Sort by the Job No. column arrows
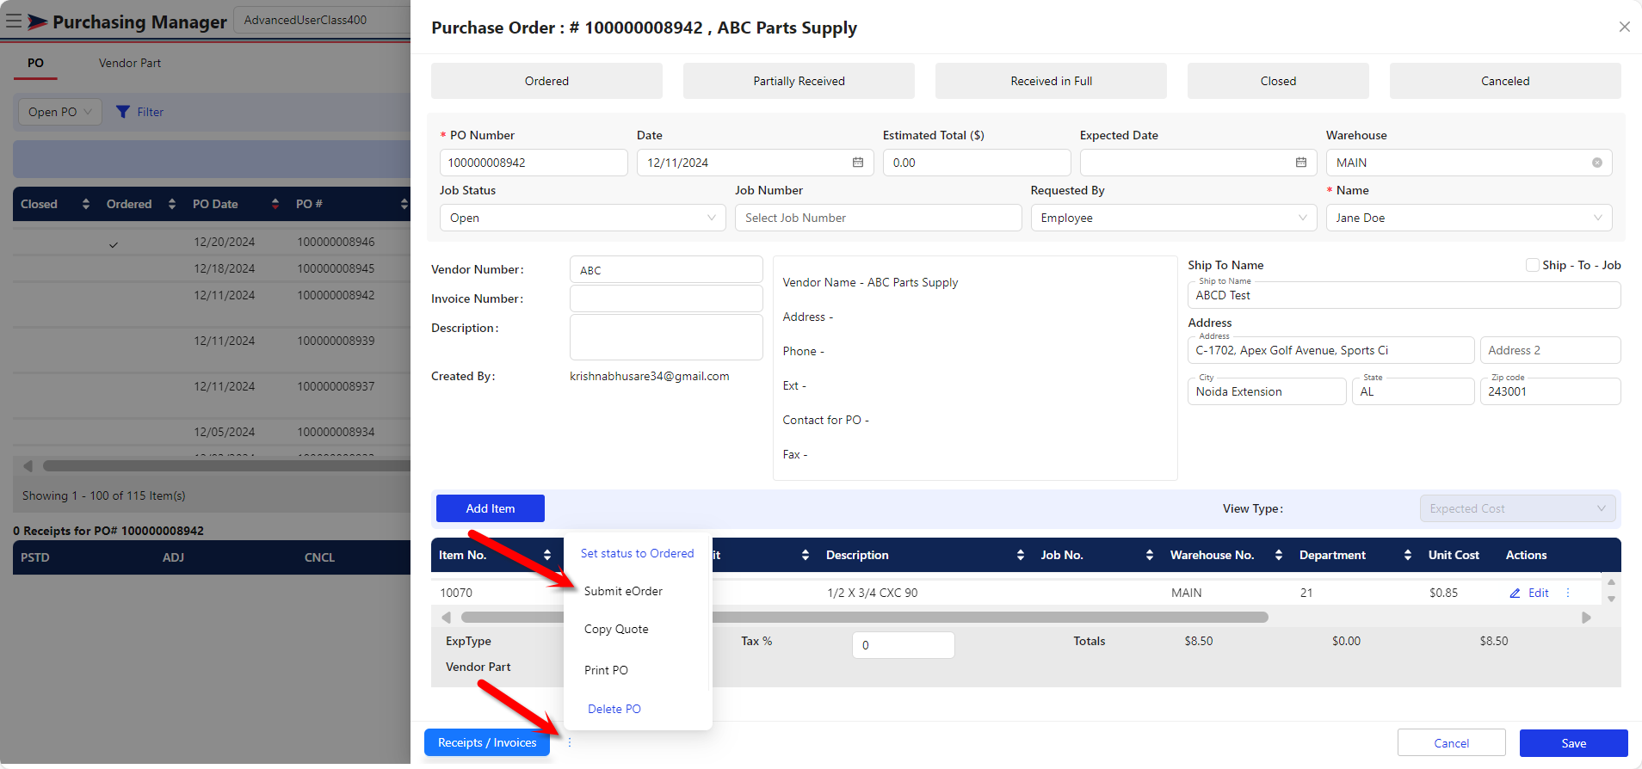Screen dimensions: 1642x769 pyautogui.click(x=1150, y=555)
